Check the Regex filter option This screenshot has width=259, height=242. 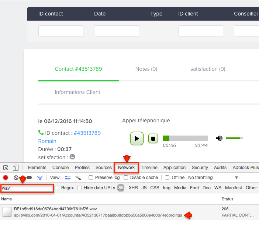pyautogui.click(x=57, y=188)
